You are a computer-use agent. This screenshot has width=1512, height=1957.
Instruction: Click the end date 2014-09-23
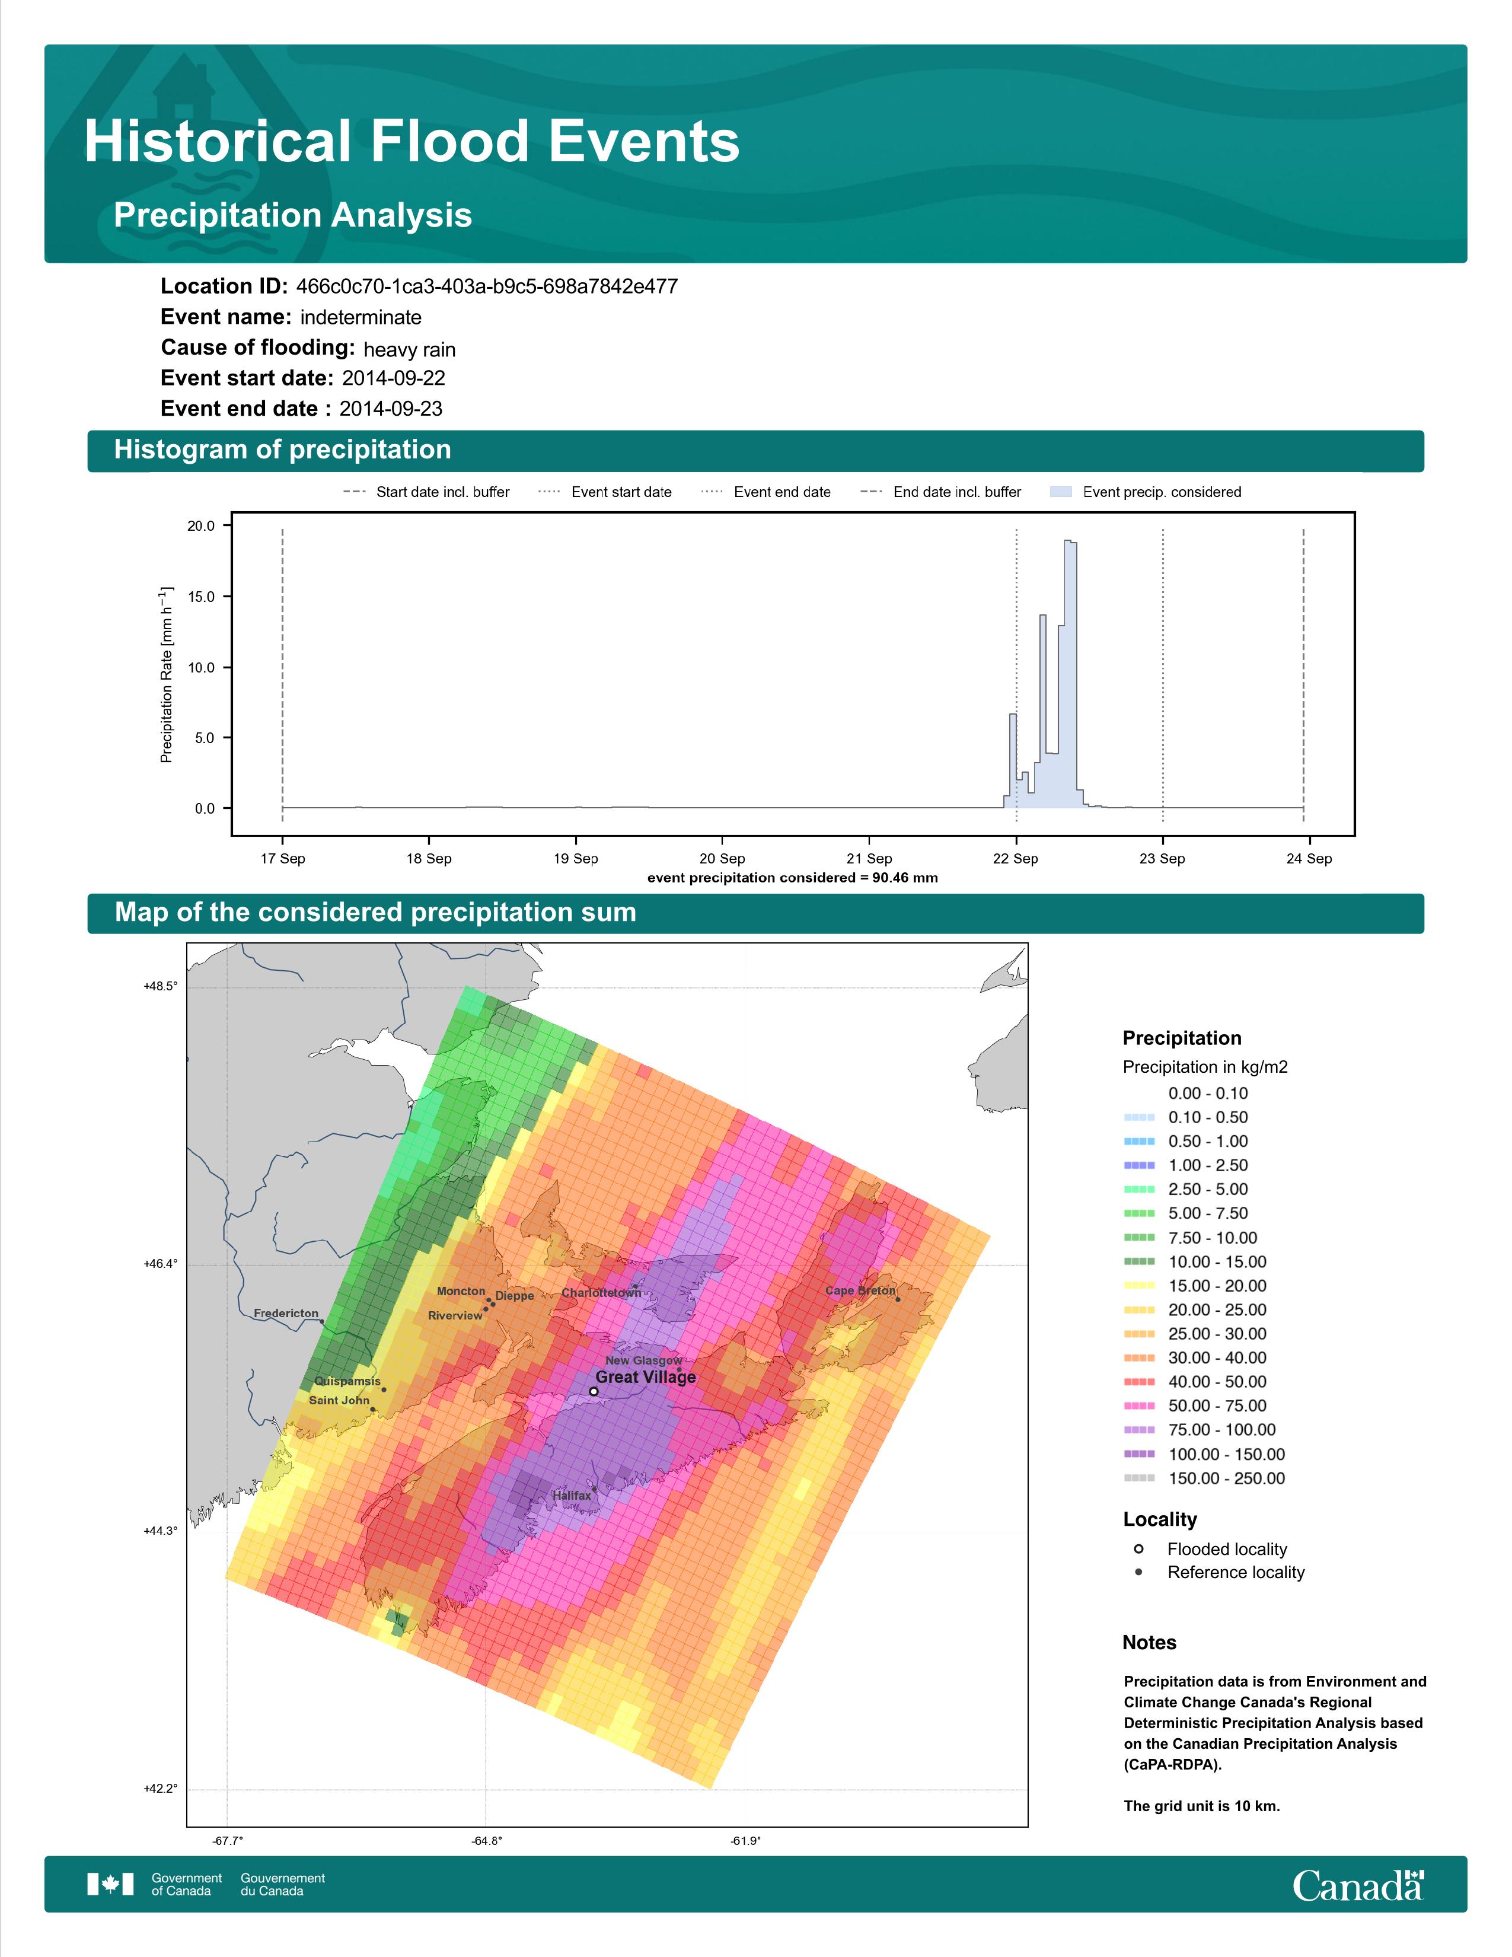click(391, 409)
